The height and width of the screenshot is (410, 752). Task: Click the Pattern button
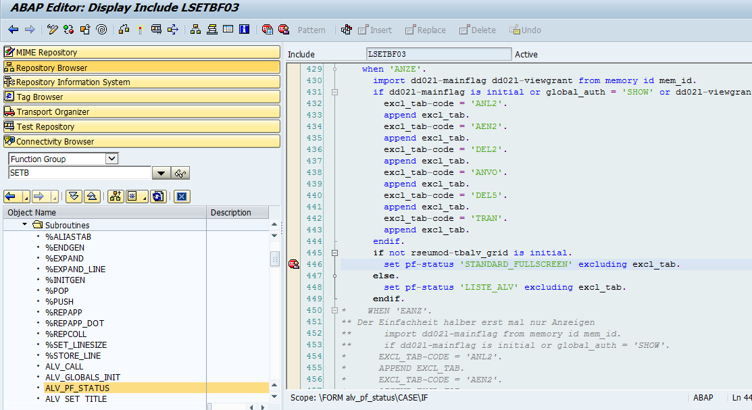pos(311,30)
